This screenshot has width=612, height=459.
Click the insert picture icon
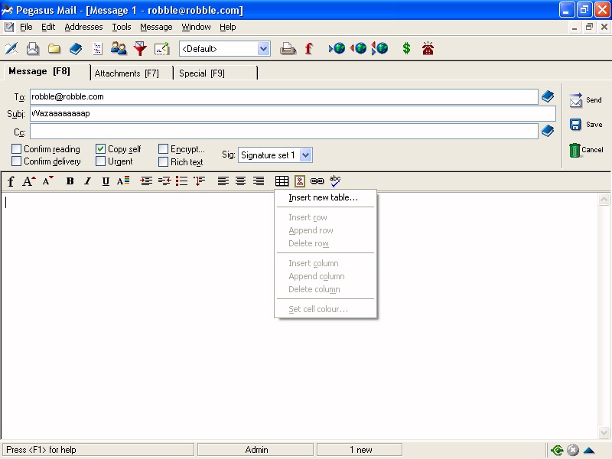click(x=300, y=181)
